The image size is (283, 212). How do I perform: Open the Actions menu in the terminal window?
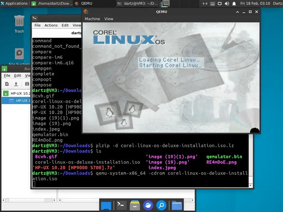[x=51, y=25]
